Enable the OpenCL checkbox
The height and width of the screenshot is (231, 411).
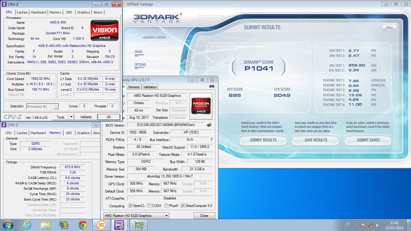pos(130,206)
